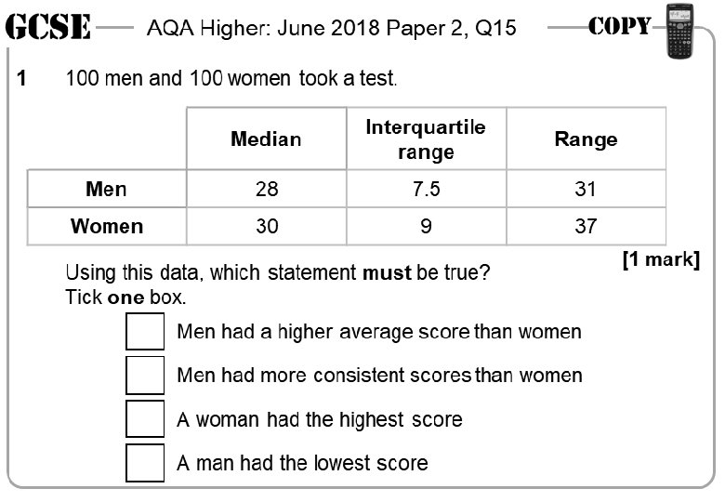Click the [1 mark] label

pos(661,259)
